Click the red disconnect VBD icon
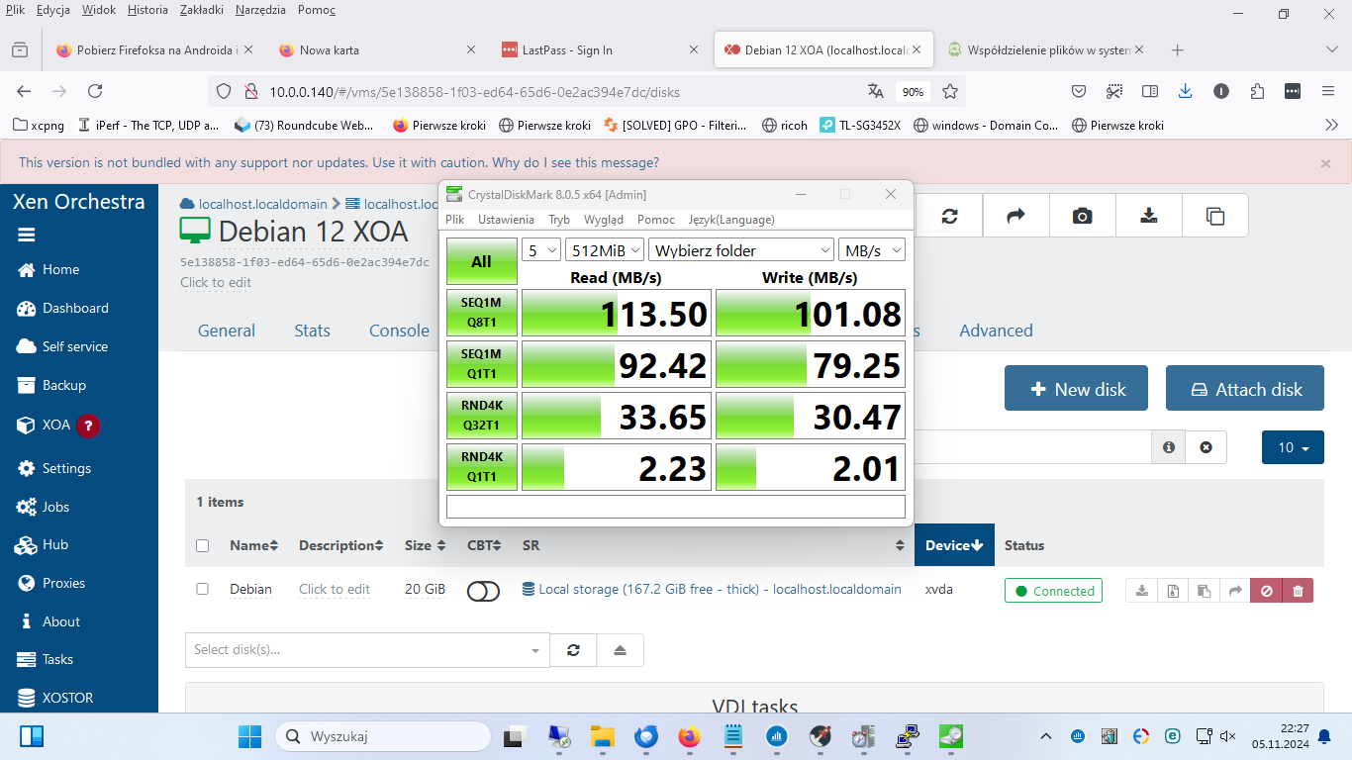This screenshot has height=760, width=1352. click(1266, 591)
